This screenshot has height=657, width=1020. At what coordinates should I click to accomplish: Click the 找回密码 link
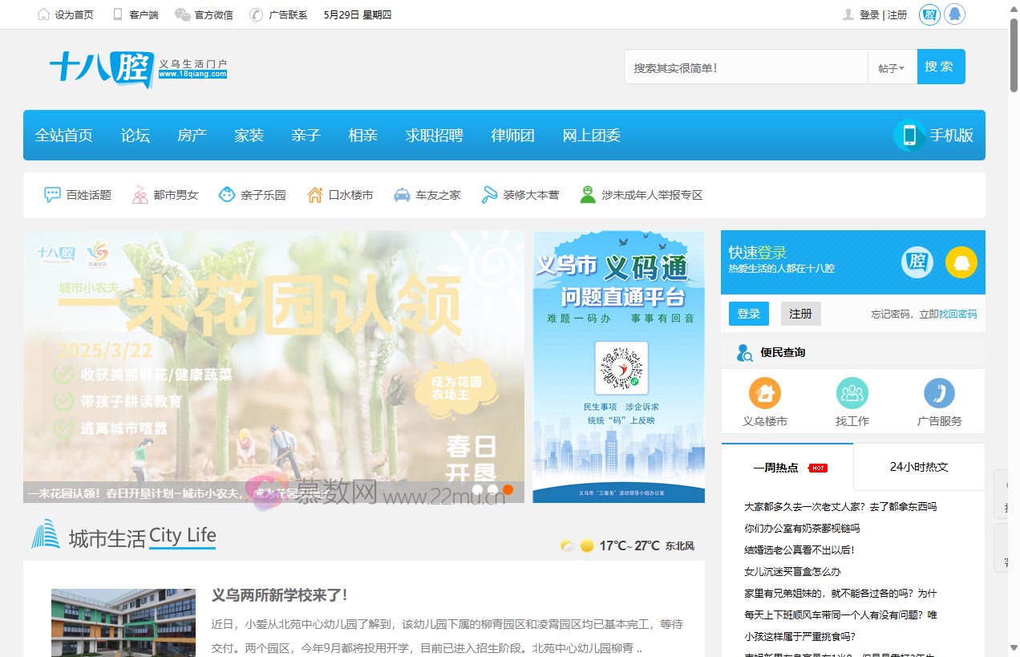coord(957,314)
